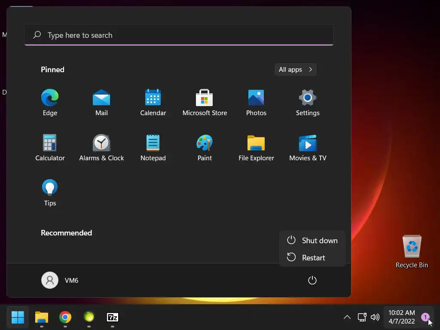This screenshot has width=440, height=330.
Task: Open the volume speaker tray icon
Action: (375, 318)
